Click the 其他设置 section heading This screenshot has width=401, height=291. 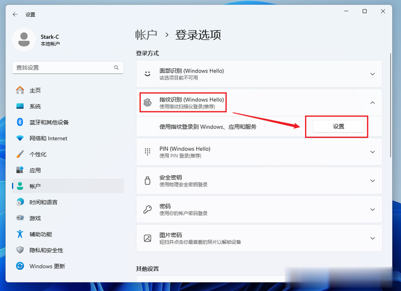[x=147, y=268]
